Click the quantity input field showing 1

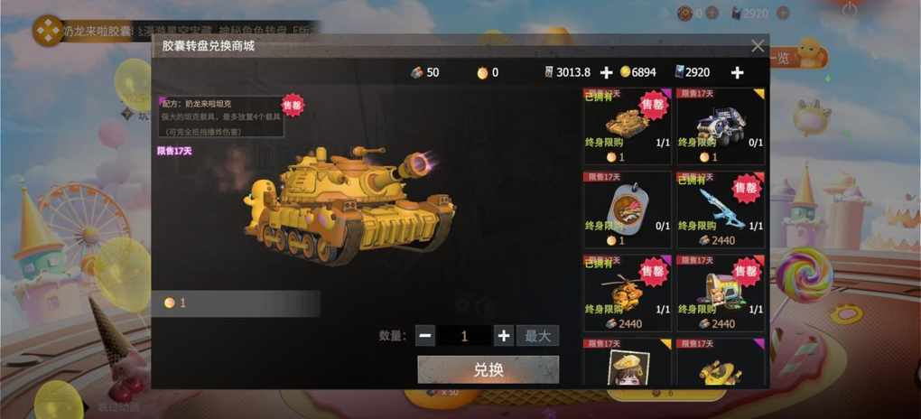[464, 336]
